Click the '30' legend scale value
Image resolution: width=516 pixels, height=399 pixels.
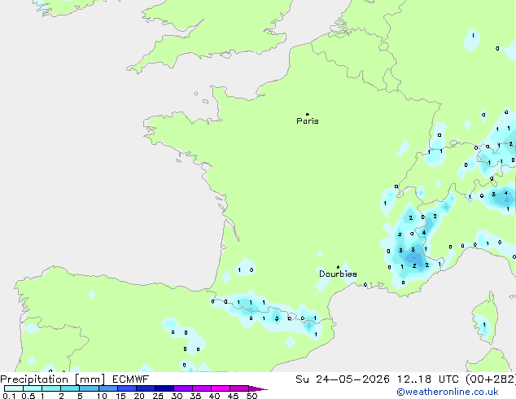pyautogui.click(x=177, y=396)
